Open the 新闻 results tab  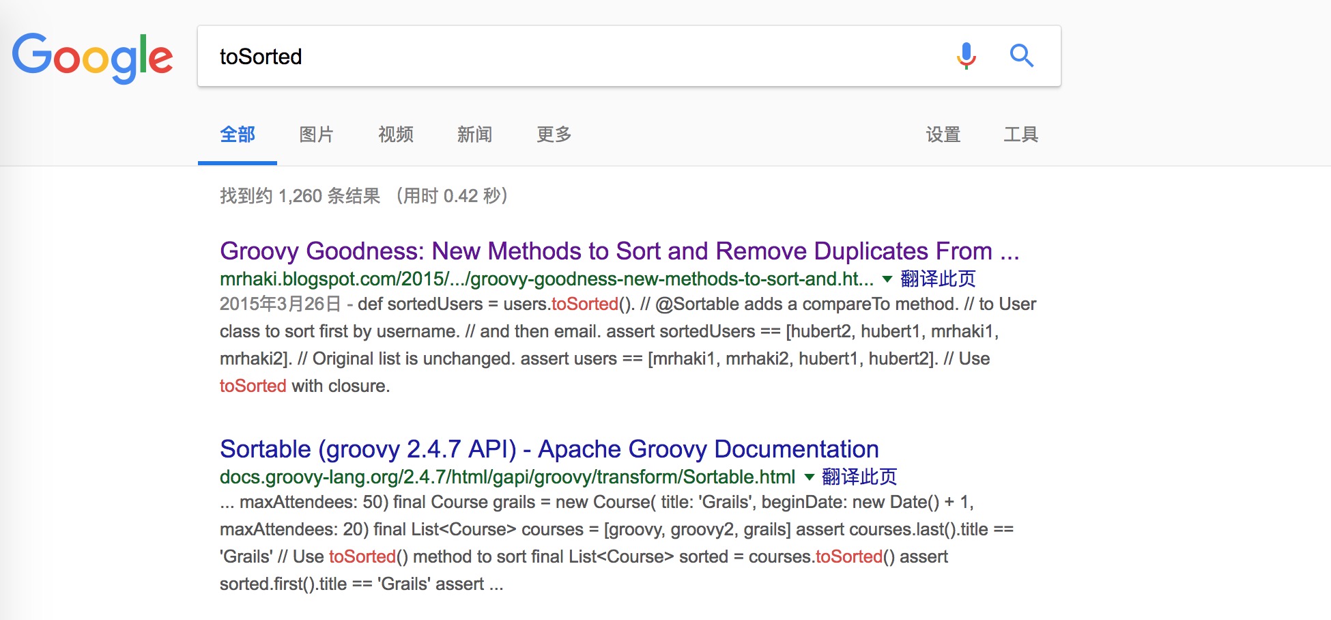[474, 135]
